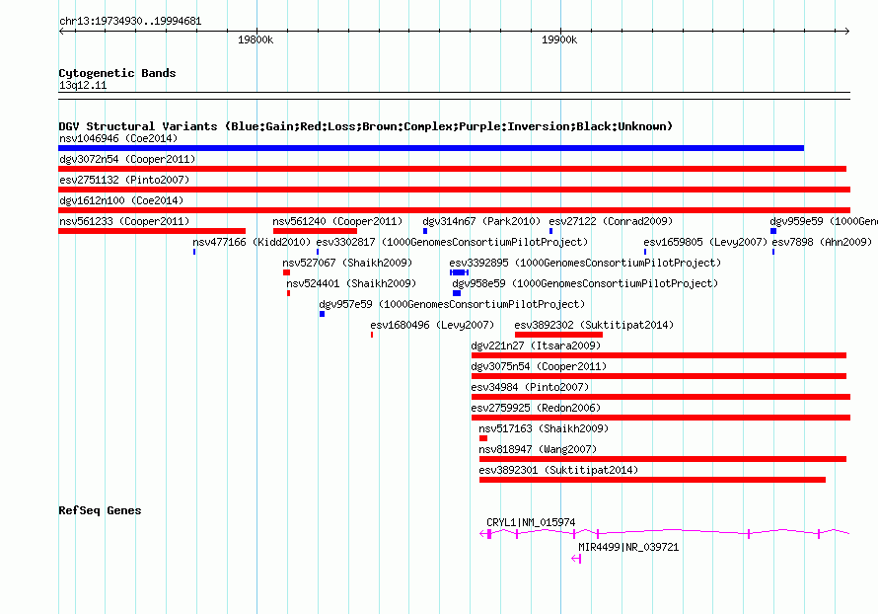Click the red bar under esv2751132

(454, 190)
